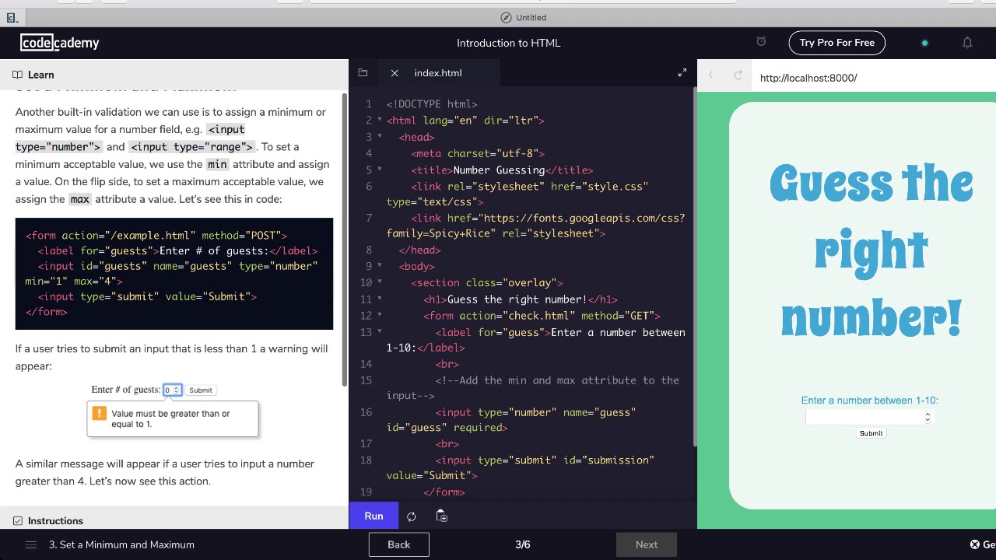The height and width of the screenshot is (560, 996).
Task: Click 'Introduction to HTML' course title
Action: (x=509, y=43)
